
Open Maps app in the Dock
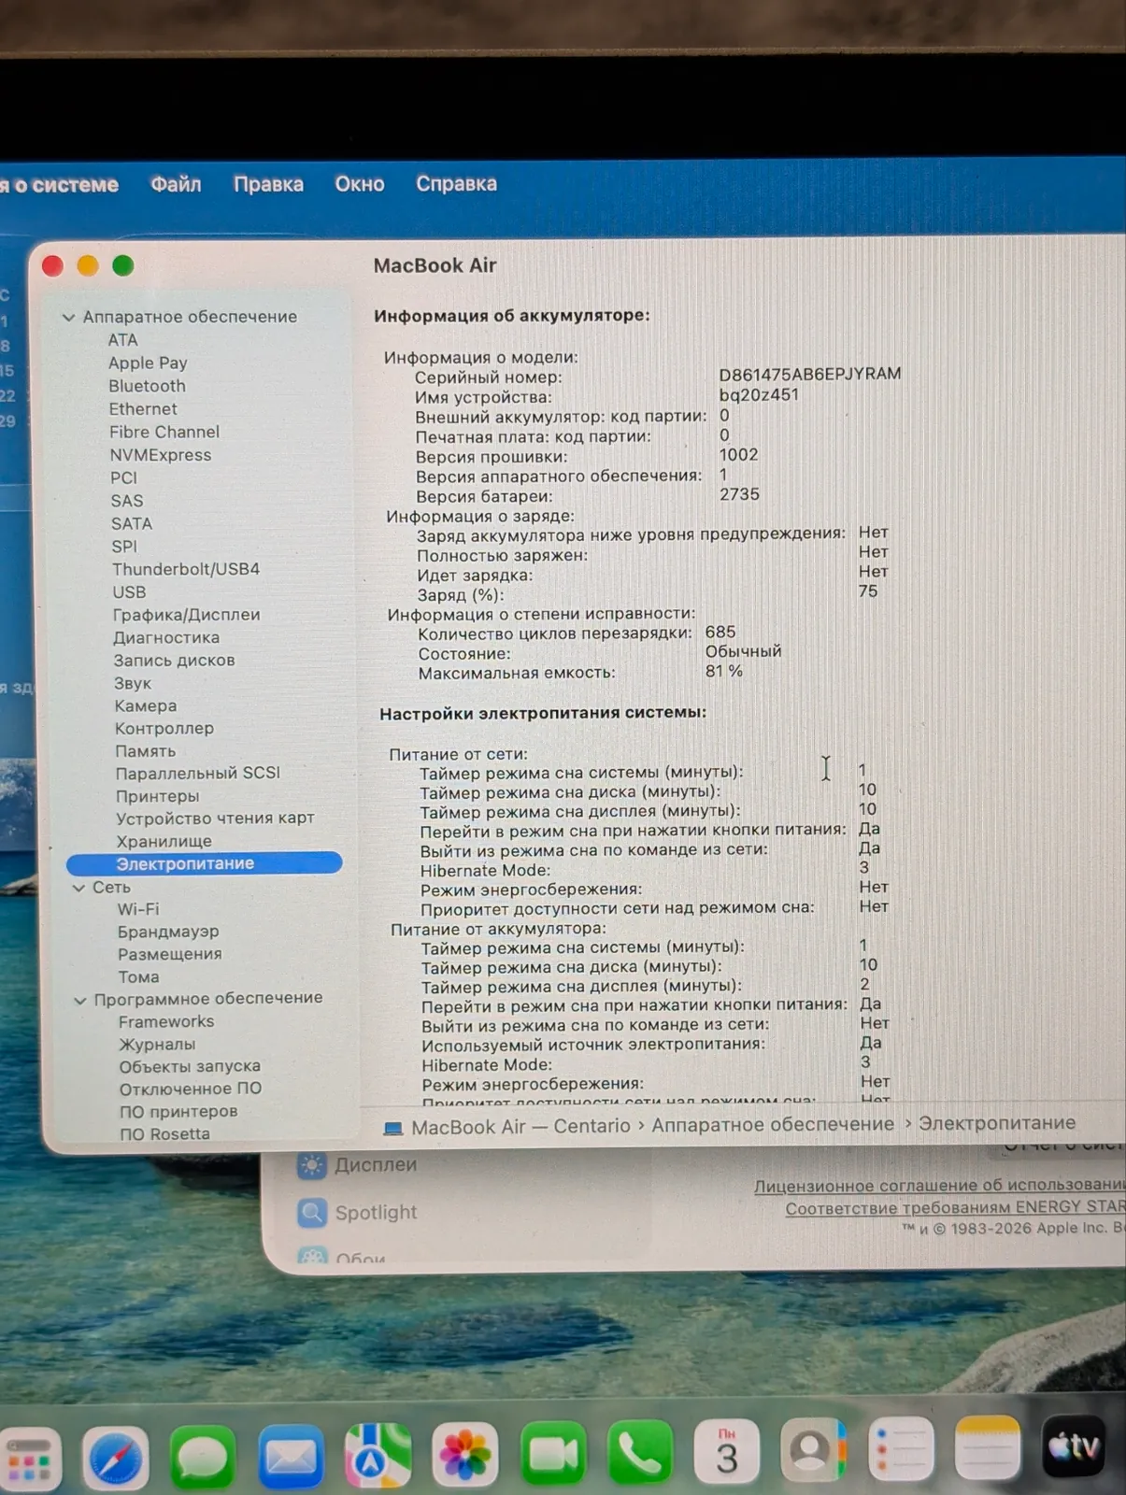[x=378, y=1456]
